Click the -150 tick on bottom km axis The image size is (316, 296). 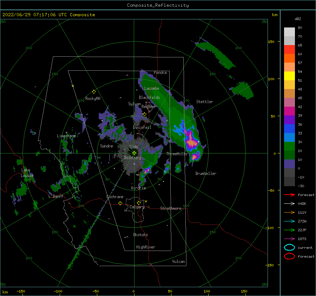click(x=21, y=291)
